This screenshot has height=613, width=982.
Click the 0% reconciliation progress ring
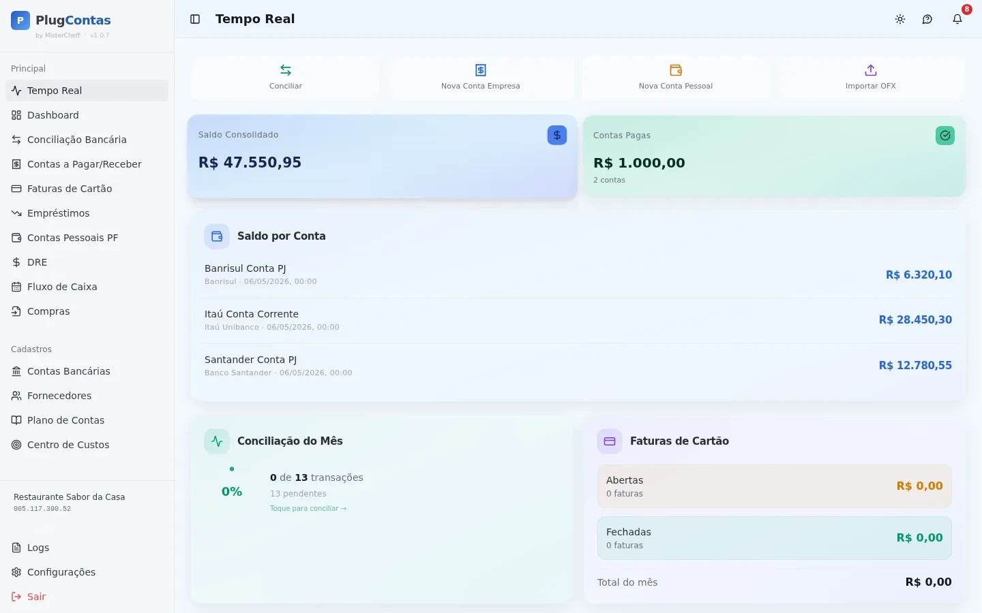coord(232,492)
